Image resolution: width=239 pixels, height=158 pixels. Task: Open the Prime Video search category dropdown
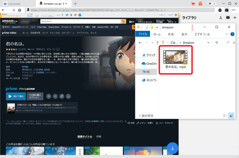[x=46, y=21]
